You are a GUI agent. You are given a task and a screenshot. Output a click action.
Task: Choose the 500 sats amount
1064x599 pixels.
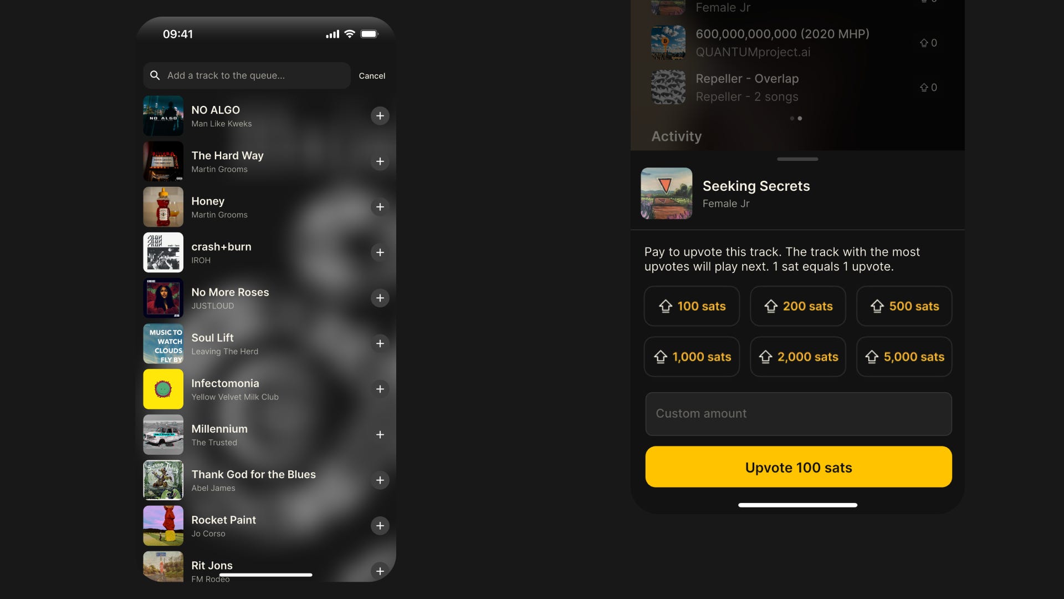[904, 306]
